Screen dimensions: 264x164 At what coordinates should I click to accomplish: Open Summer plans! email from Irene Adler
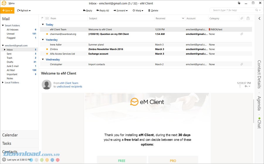coord(146,45)
